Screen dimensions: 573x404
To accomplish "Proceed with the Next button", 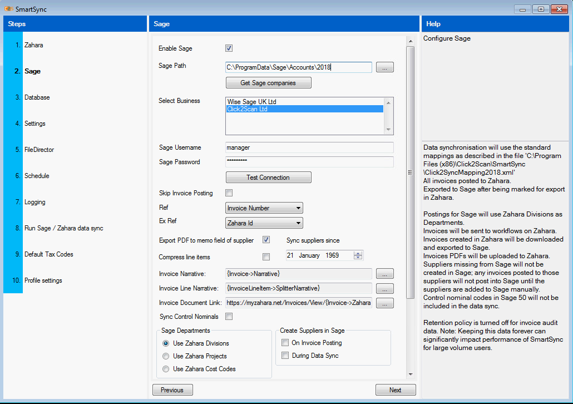I will [396, 390].
